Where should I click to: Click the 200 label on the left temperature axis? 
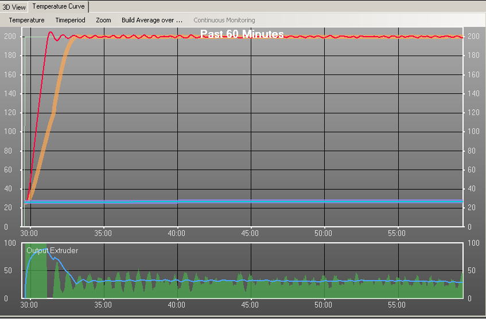[x=9, y=37]
